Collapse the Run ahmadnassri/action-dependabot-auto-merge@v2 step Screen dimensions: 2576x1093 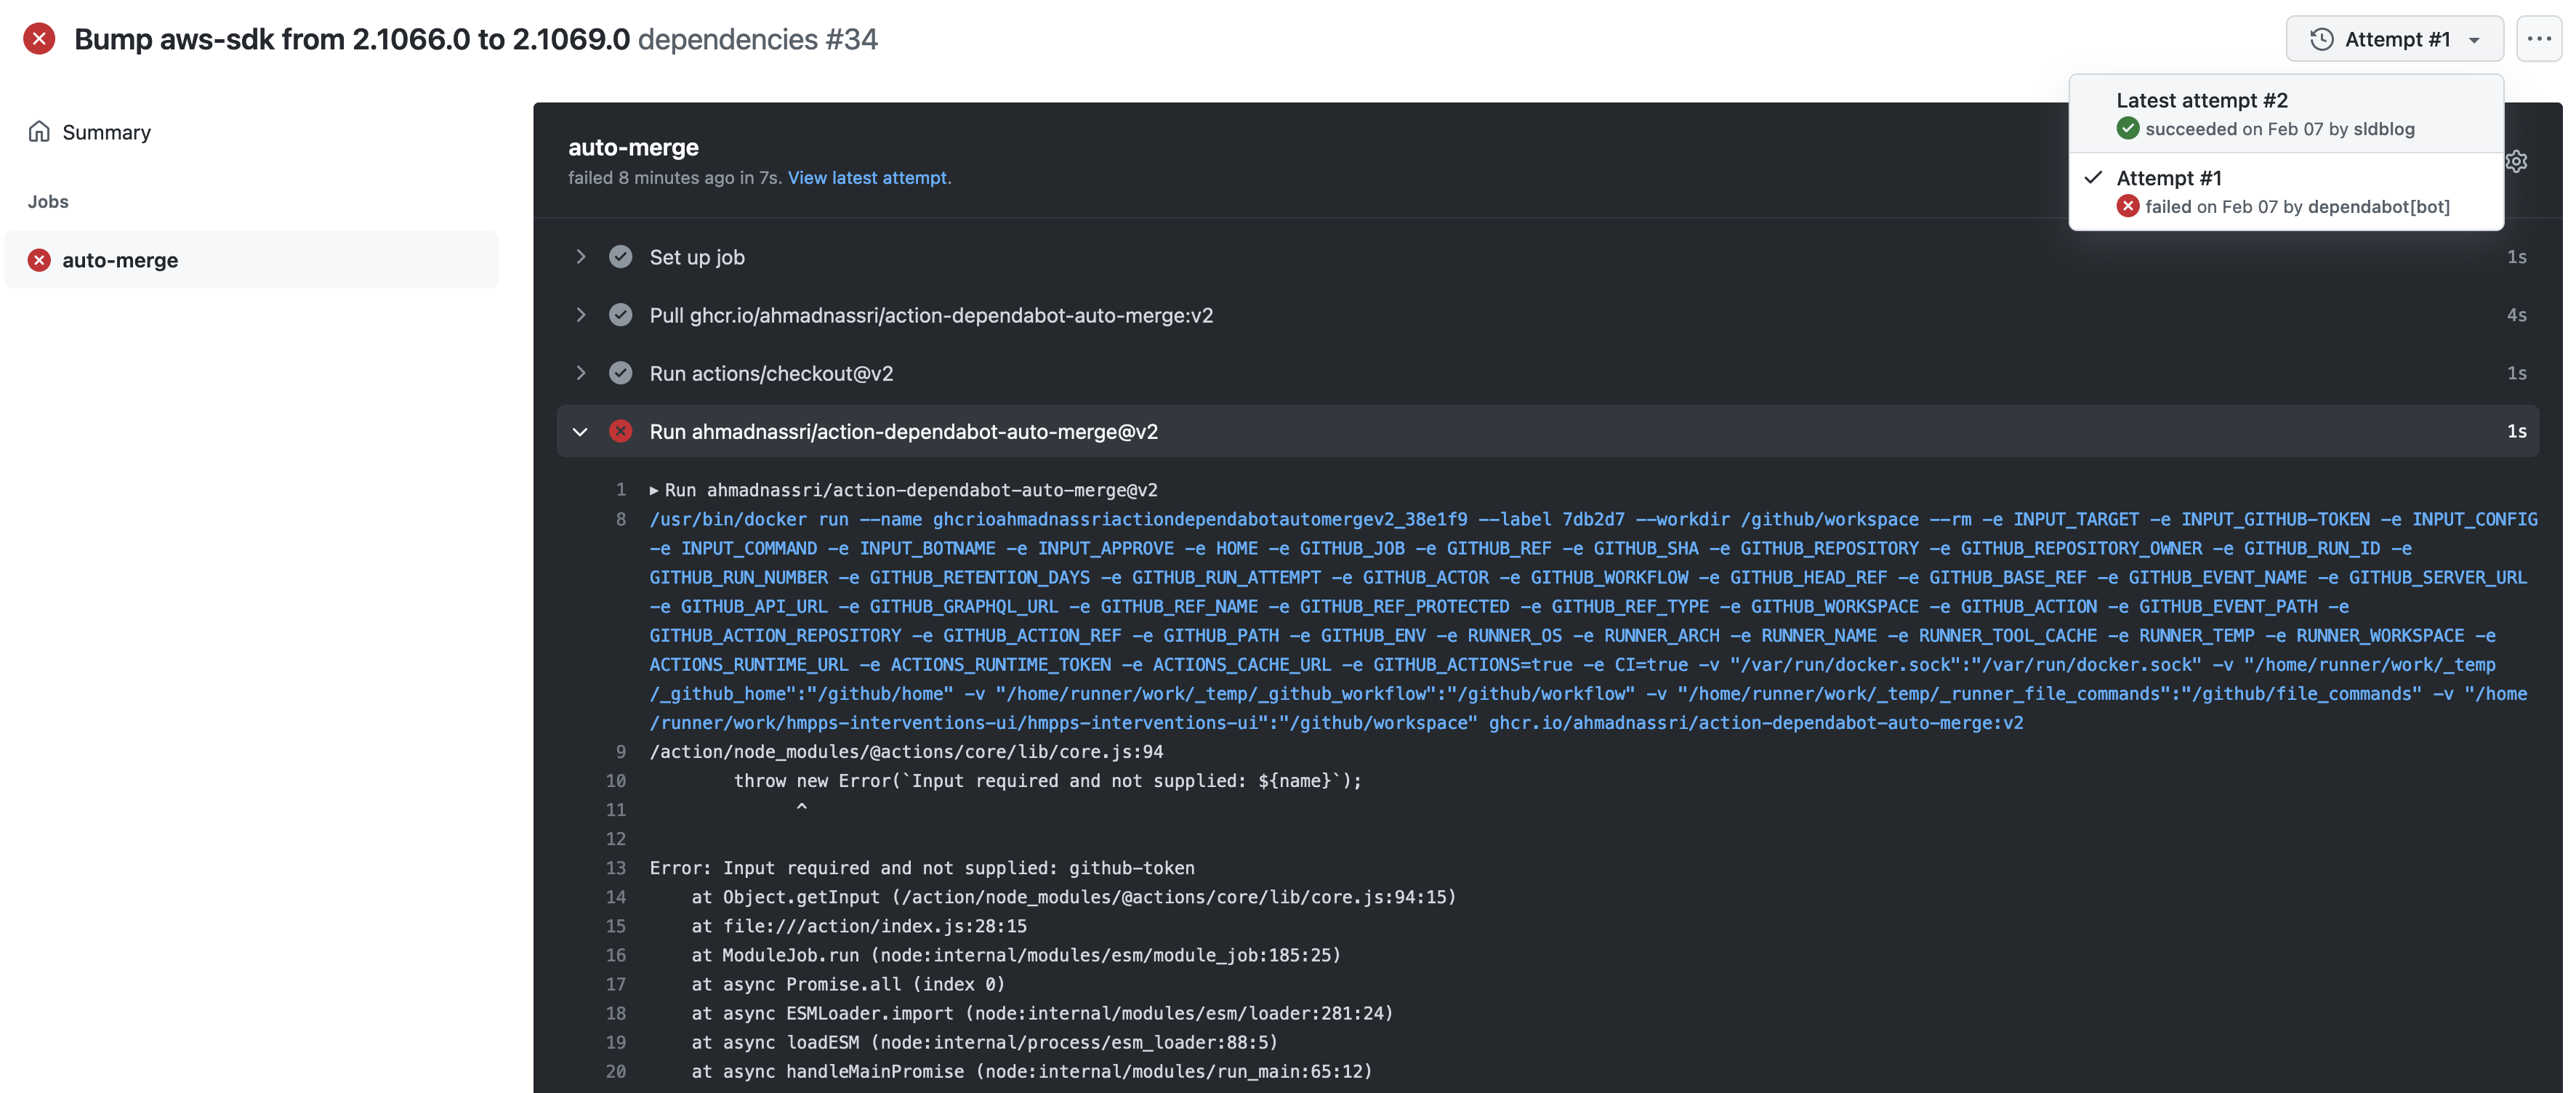tap(581, 431)
